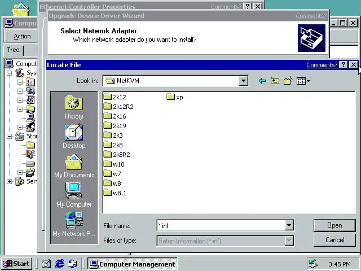This screenshot has height=271, width=361.
Task: Select the w10 folder
Action: click(x=114, y=164)
